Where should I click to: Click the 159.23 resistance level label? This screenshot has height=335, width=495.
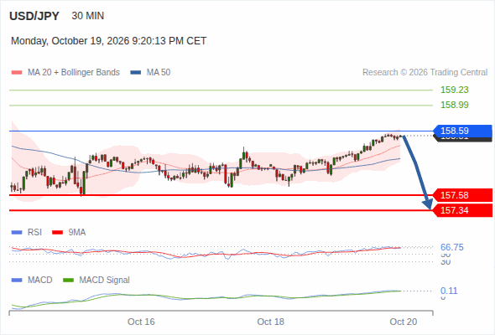point(455,90)
